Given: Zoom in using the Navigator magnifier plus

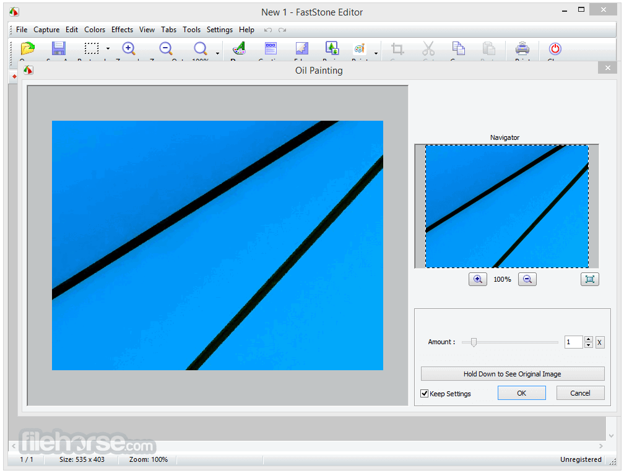Looking at the screenshot, I should point(477,279).
